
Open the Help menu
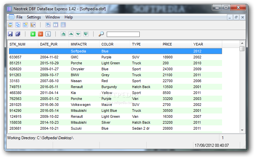69,17
